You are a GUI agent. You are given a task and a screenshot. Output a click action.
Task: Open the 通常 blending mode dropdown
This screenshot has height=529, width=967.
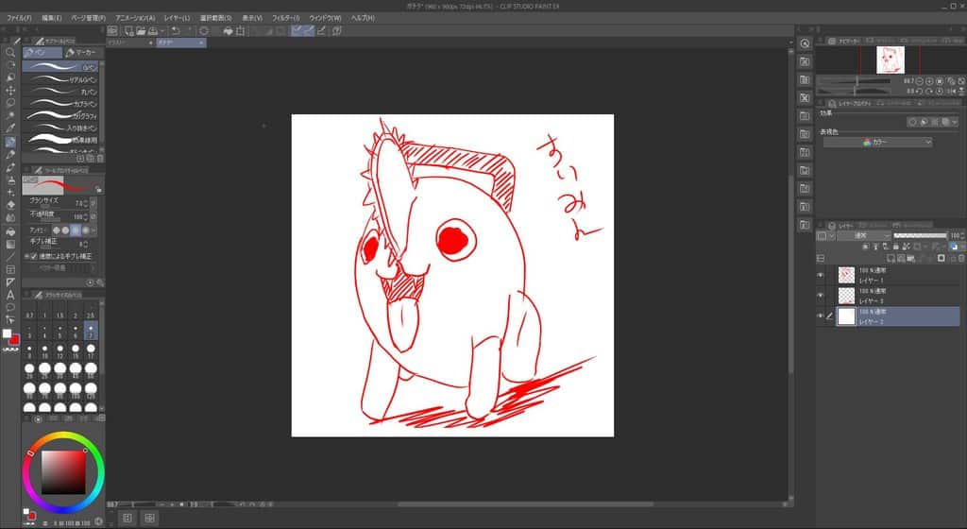point(863,235)
